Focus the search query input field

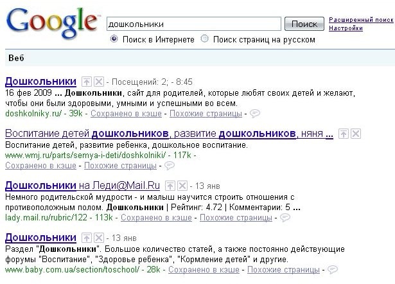click(194, 24)
